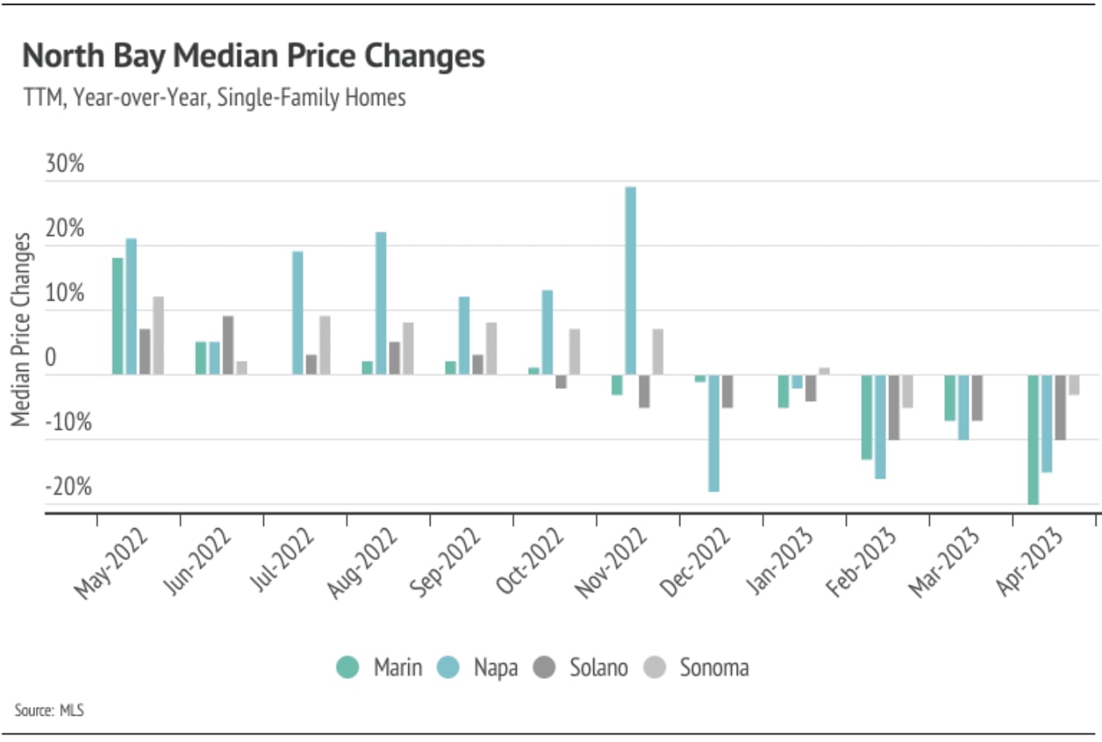Click the May-2022 x-axis label
1102x742 pixels.
(x=112, y=562)
